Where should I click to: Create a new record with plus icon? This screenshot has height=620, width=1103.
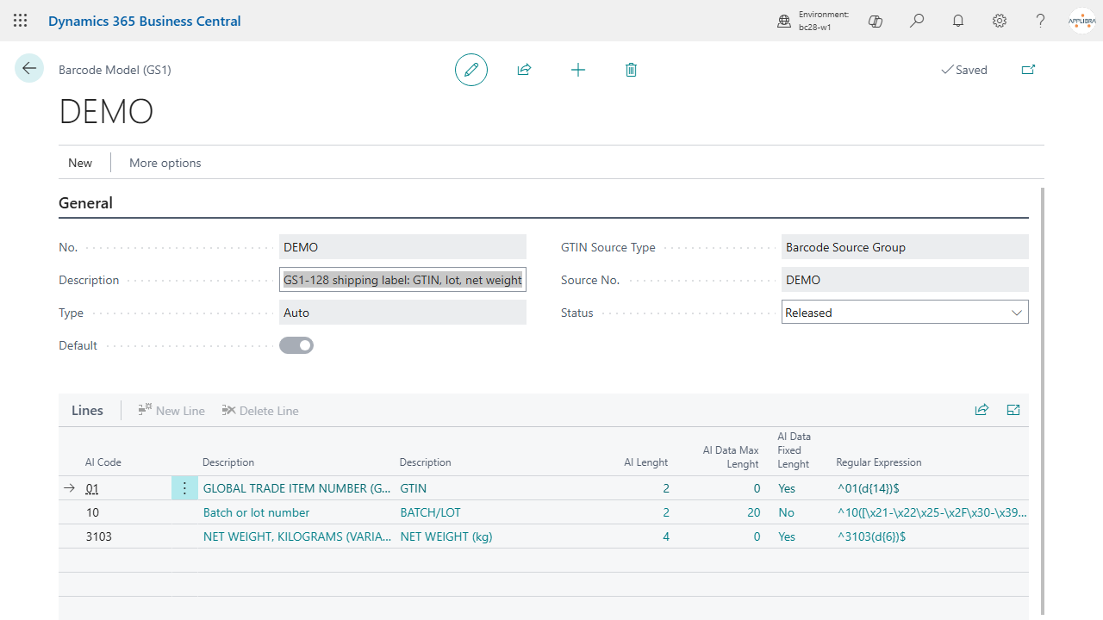point(578,70)
